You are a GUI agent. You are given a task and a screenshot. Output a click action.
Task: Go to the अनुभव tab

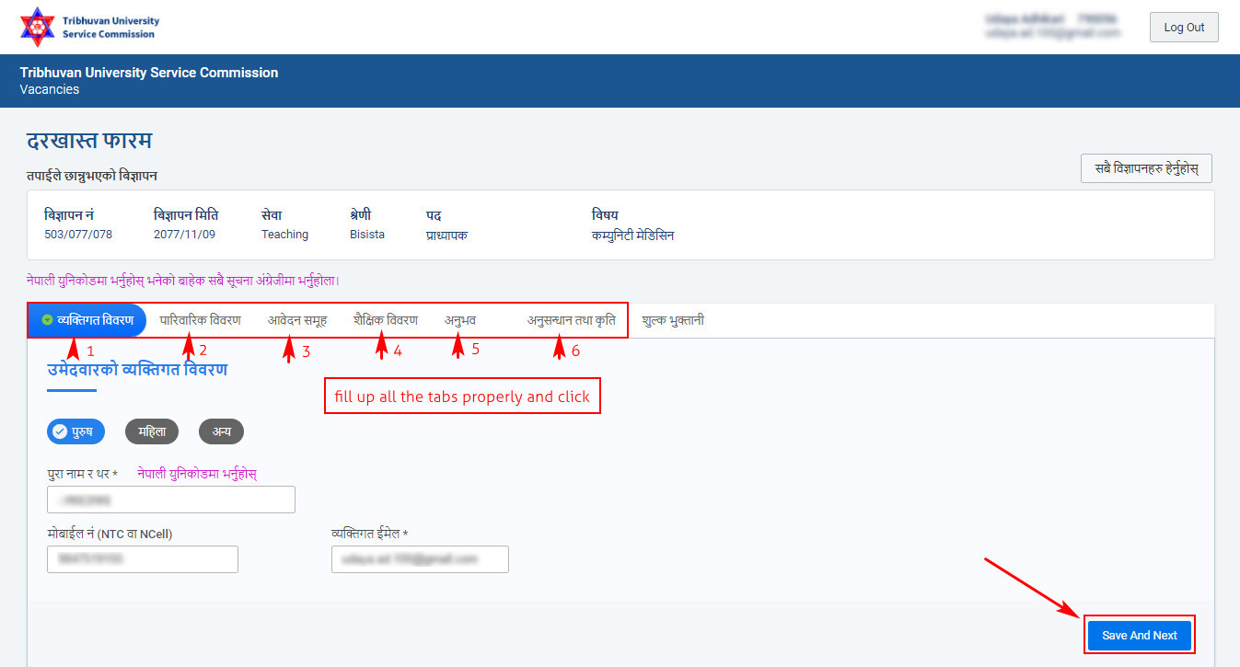460,320
